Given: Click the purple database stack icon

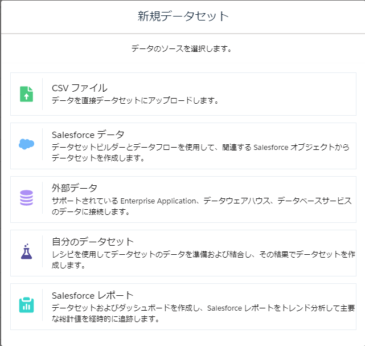Looking at the screenshot, I should pyautogui.click(x=26, y=198).
